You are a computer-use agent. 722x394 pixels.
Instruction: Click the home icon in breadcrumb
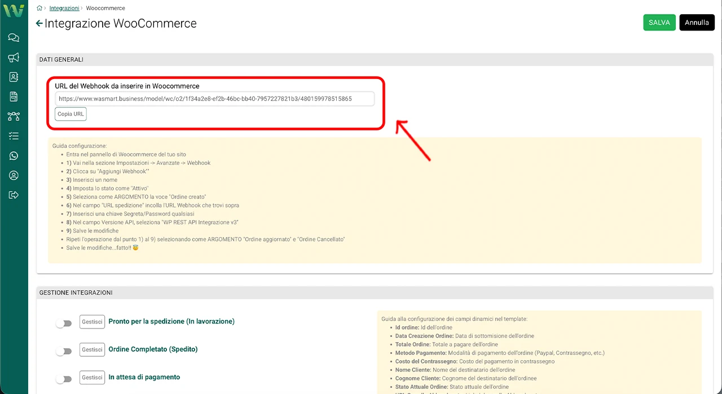(39, 8)
